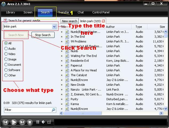
Task: Click the vertical scrollbar up arrow
Action: (x=166, y=32)
